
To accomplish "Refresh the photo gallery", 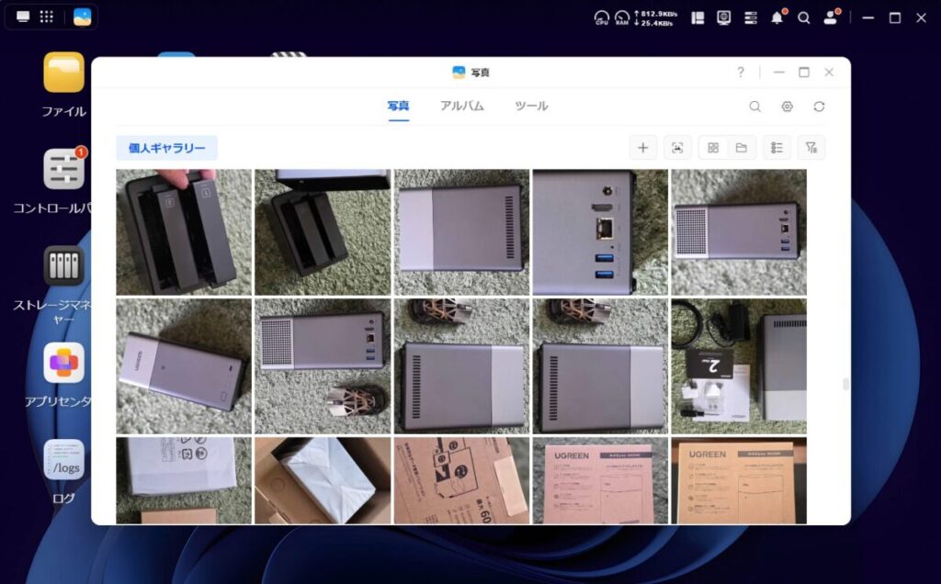I will [x=819, y=107].
